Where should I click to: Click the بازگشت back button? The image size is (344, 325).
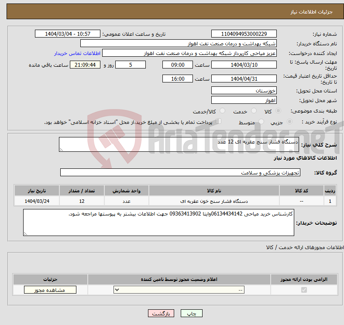point(161,314)
